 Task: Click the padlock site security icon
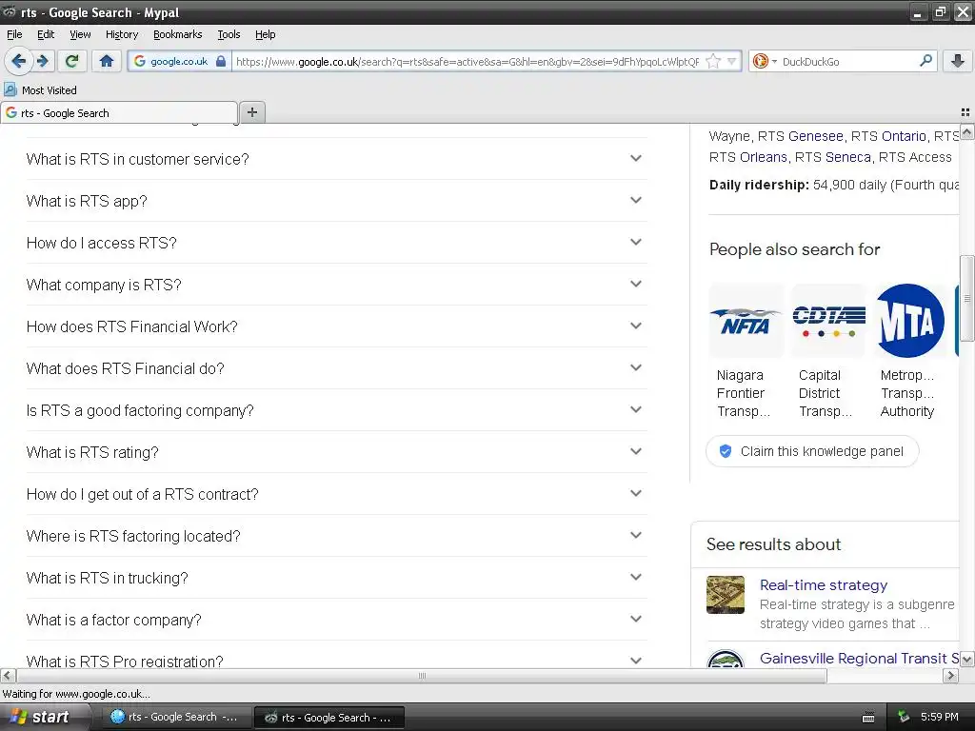click(221, 61)
